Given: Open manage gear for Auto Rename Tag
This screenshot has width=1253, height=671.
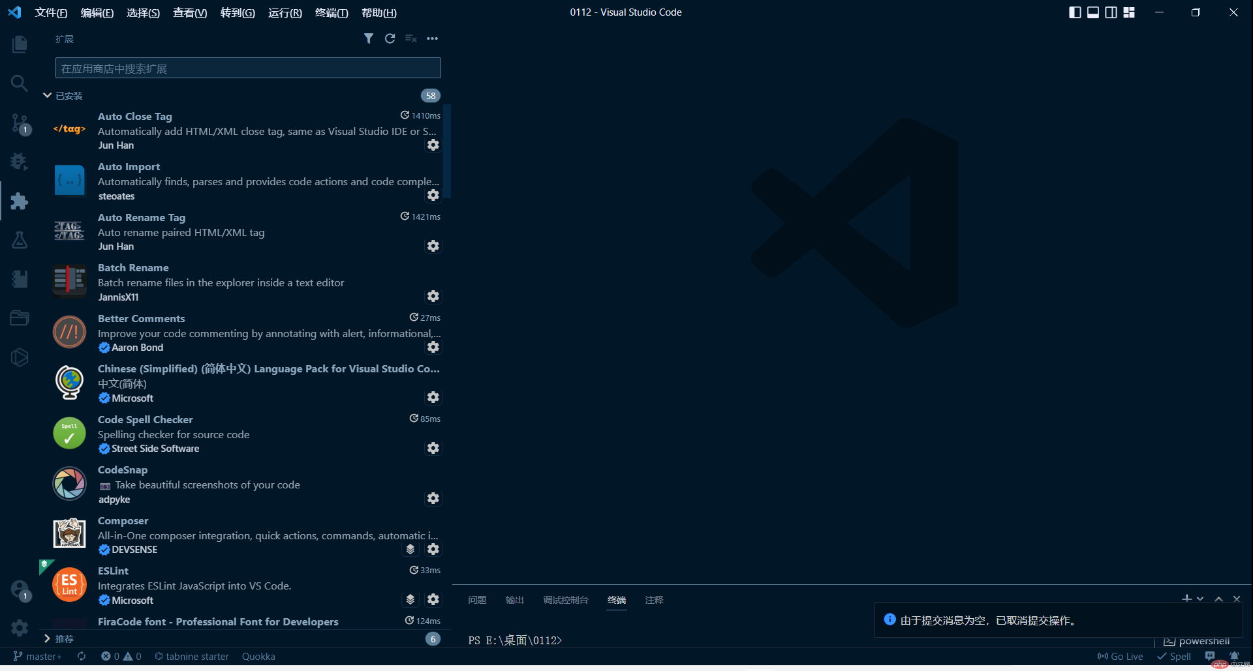Looking at the screenshot, I should tap(433, 246).
